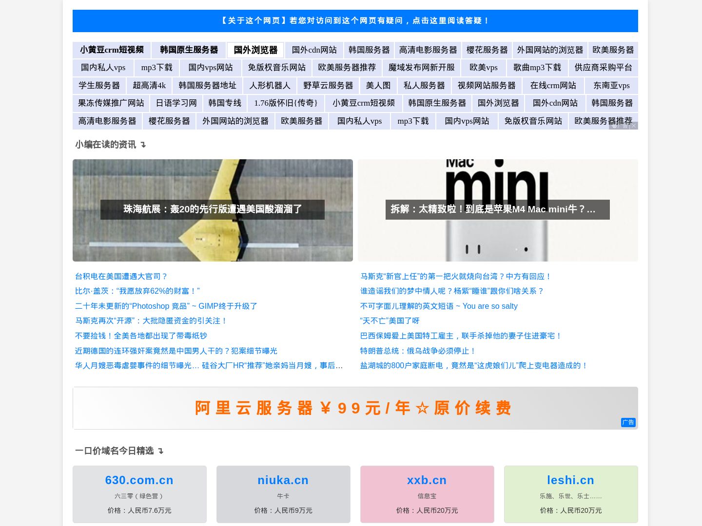Open the 630.com.cn domain card
This screenshot has height=526, width=702.
tap(139, 494)
